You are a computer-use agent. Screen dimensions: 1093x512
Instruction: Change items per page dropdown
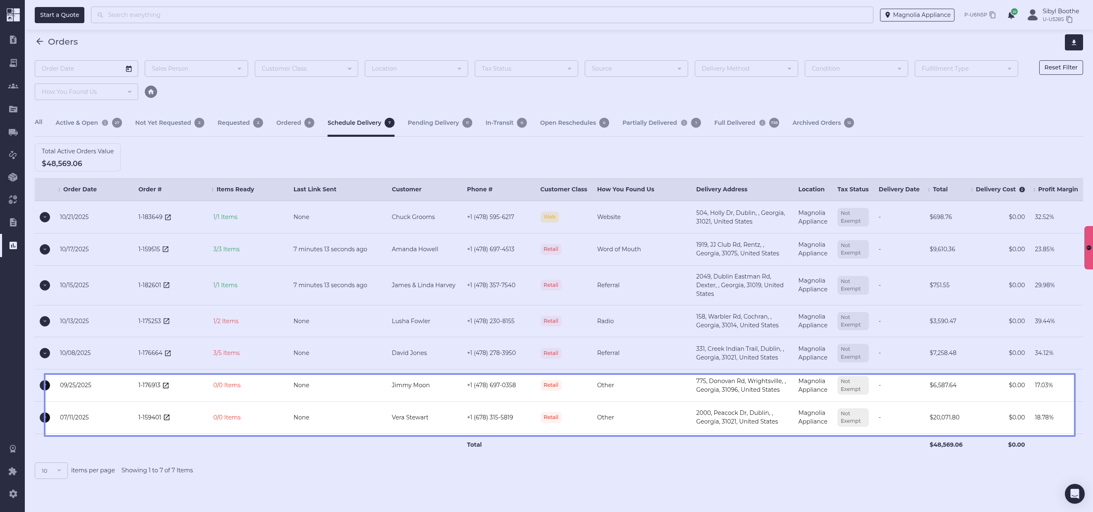point(51,470)
